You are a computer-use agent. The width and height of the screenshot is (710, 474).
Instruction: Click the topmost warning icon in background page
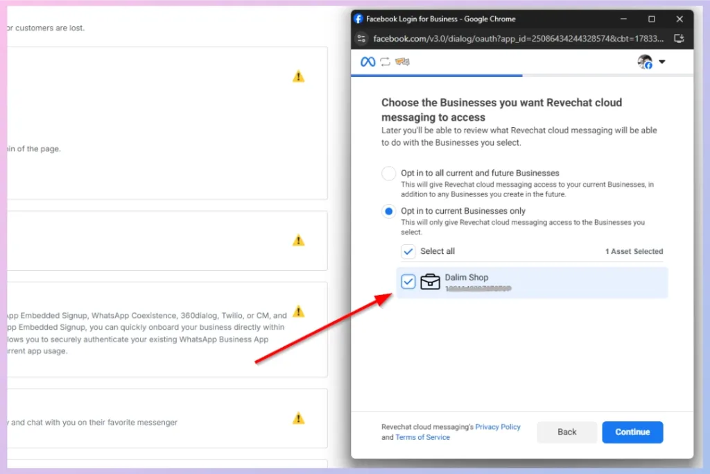298,76
